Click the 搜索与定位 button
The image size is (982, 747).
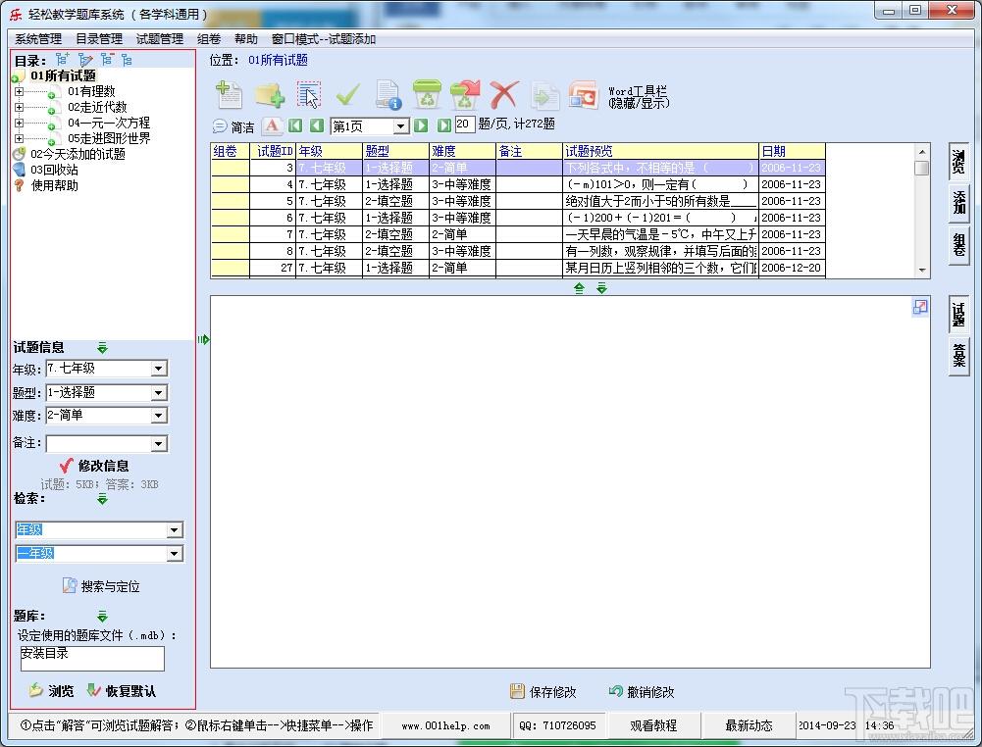pyautogui.click(x=101, y=586)
